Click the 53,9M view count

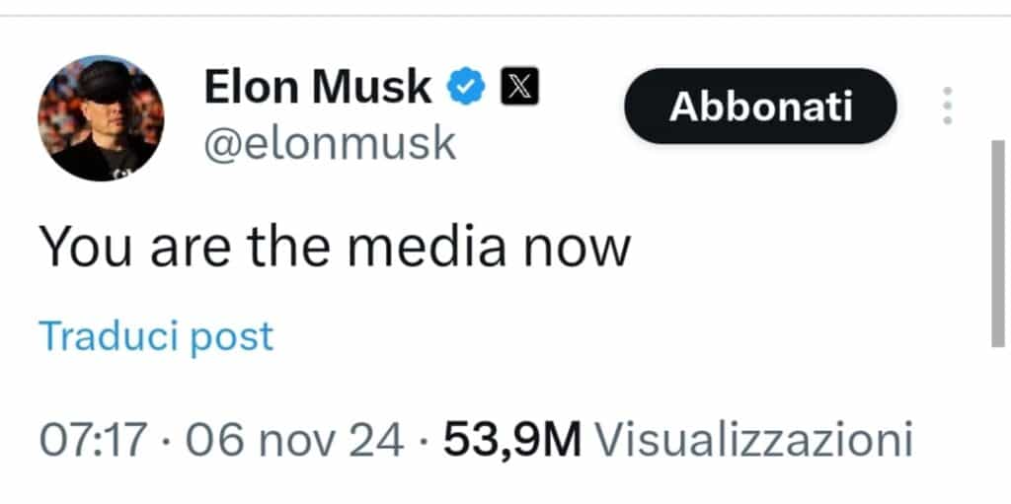click(x=511, y=439)
